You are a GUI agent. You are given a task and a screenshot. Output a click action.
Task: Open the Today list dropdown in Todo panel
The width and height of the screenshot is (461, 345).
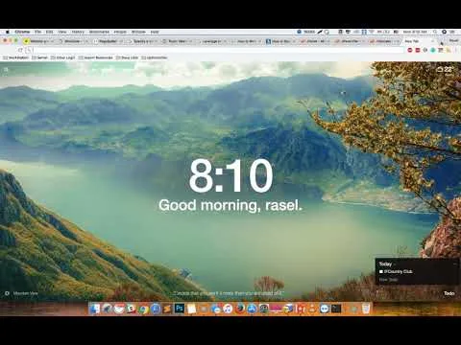387,264
